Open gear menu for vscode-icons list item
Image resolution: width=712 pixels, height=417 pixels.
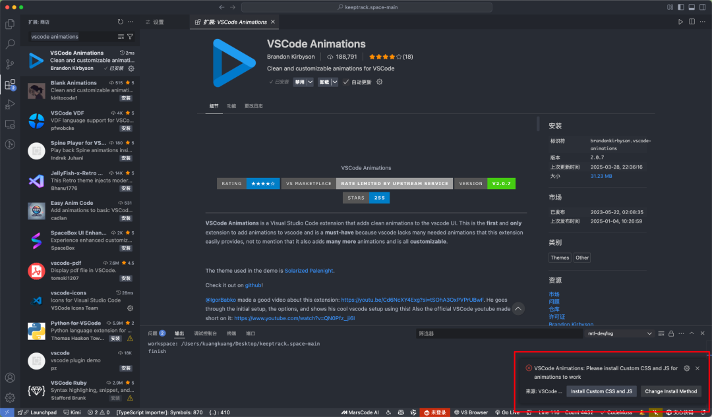coord(130,308)
